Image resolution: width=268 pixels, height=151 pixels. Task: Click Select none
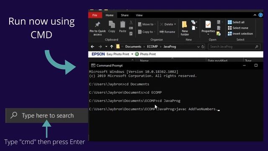click(x=238, y=28)
